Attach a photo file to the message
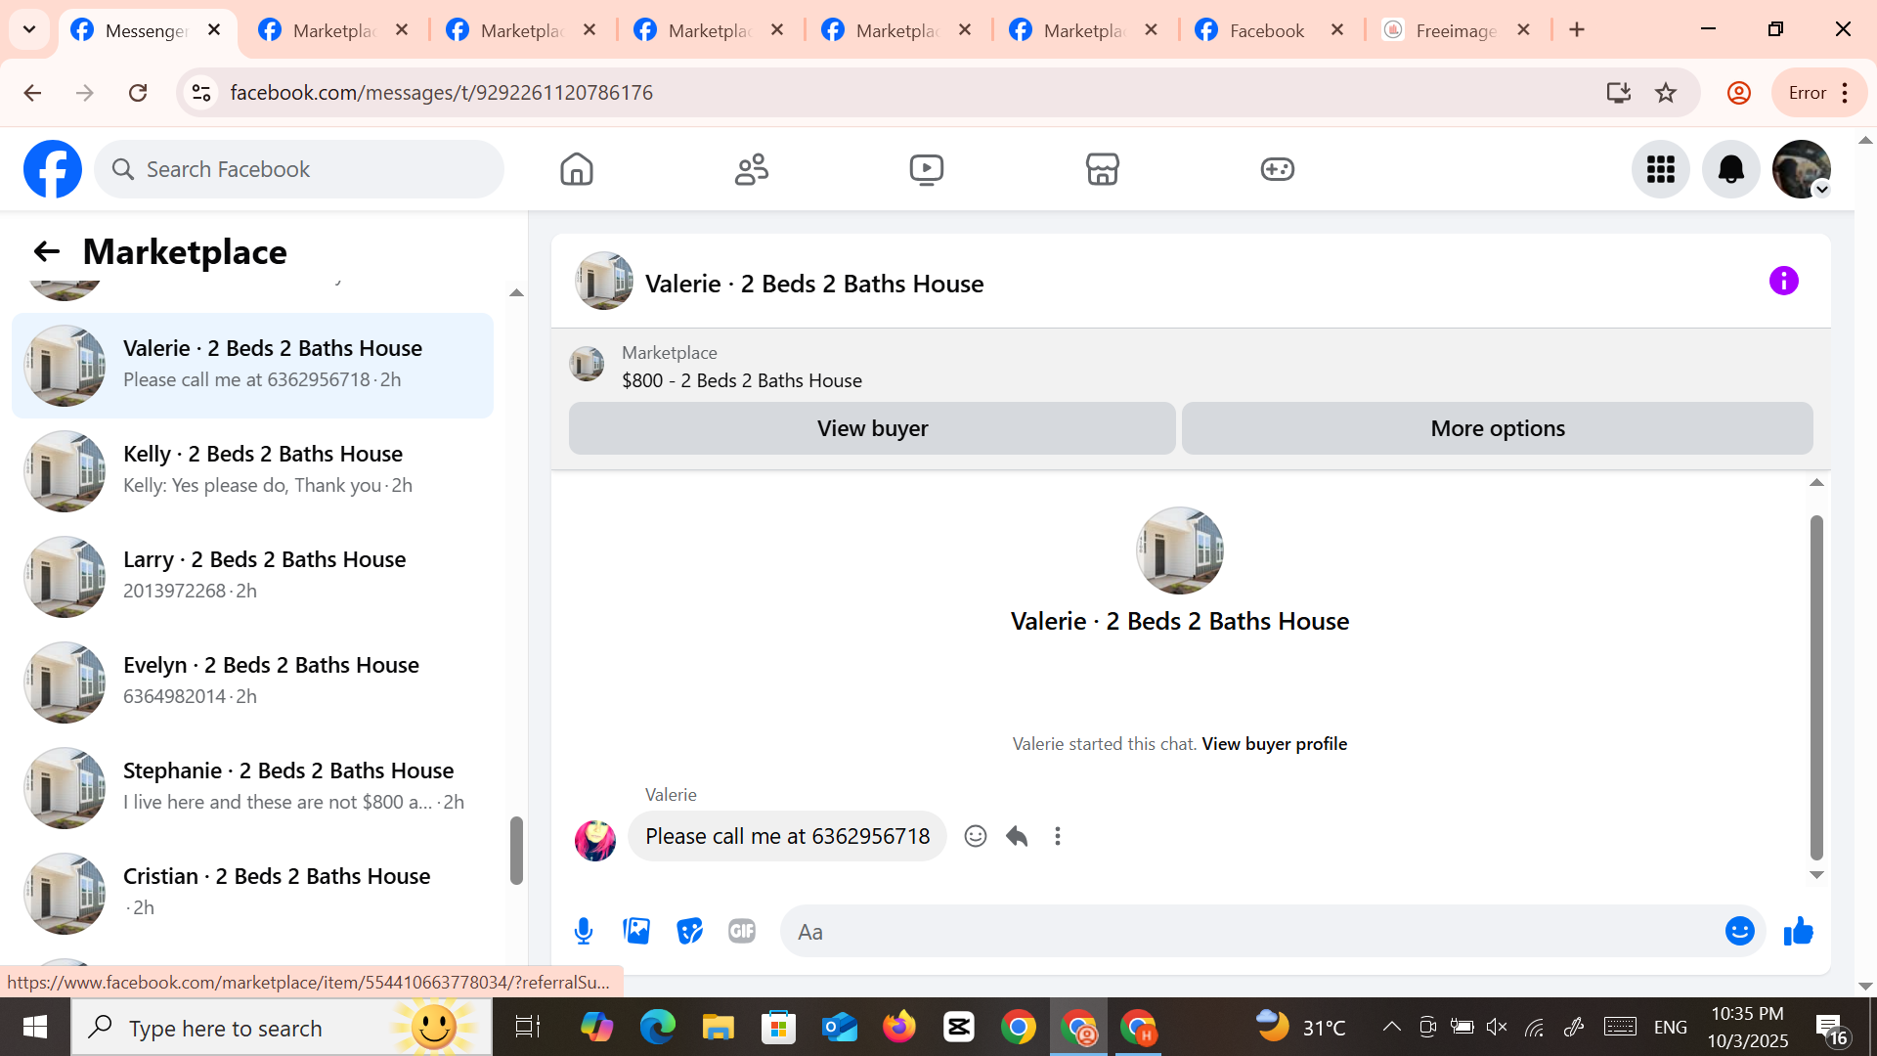The image size is (1877, 1056). (636, 932)
